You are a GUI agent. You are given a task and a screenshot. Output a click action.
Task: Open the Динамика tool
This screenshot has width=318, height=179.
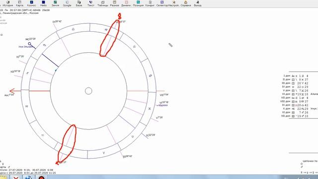tap(126, 3)
